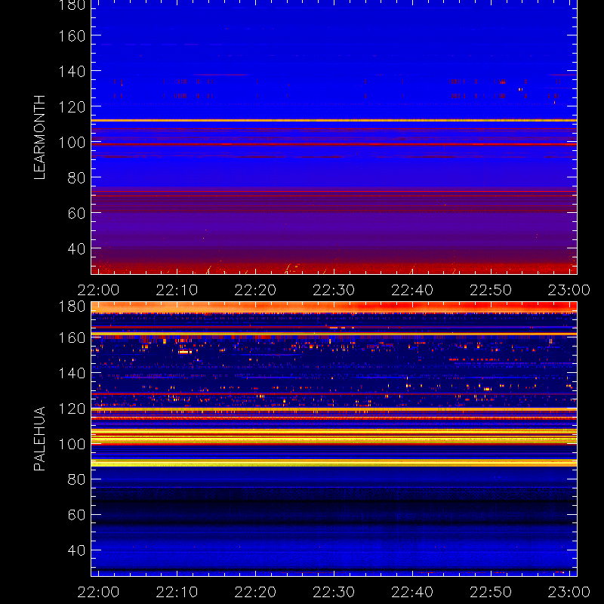Click the 22:00 time label under the Learmonth plot
This screenshot has height=604, width=604.
pyautogui.click(x=98, y=290)
